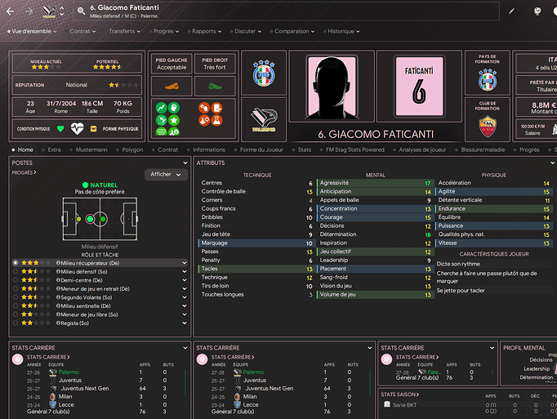Click the Faticanti number 6 shirt card
This screenshot has height=419, width=557.
point(419,87)
